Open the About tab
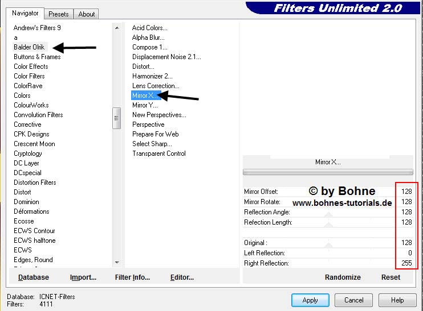The image size is (423, 311). pos(87,14)
